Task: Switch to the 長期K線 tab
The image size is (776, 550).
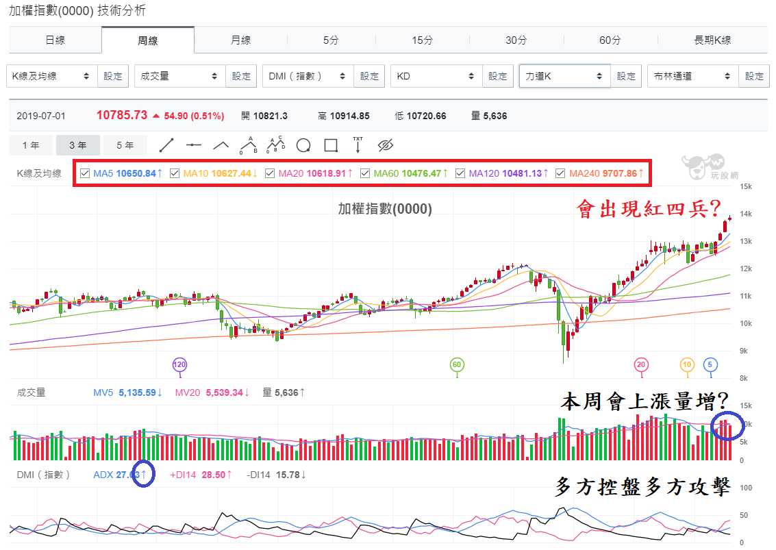Action: point(712,40)
